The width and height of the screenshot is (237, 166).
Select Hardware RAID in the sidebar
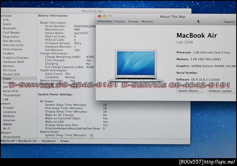[13, 62]
